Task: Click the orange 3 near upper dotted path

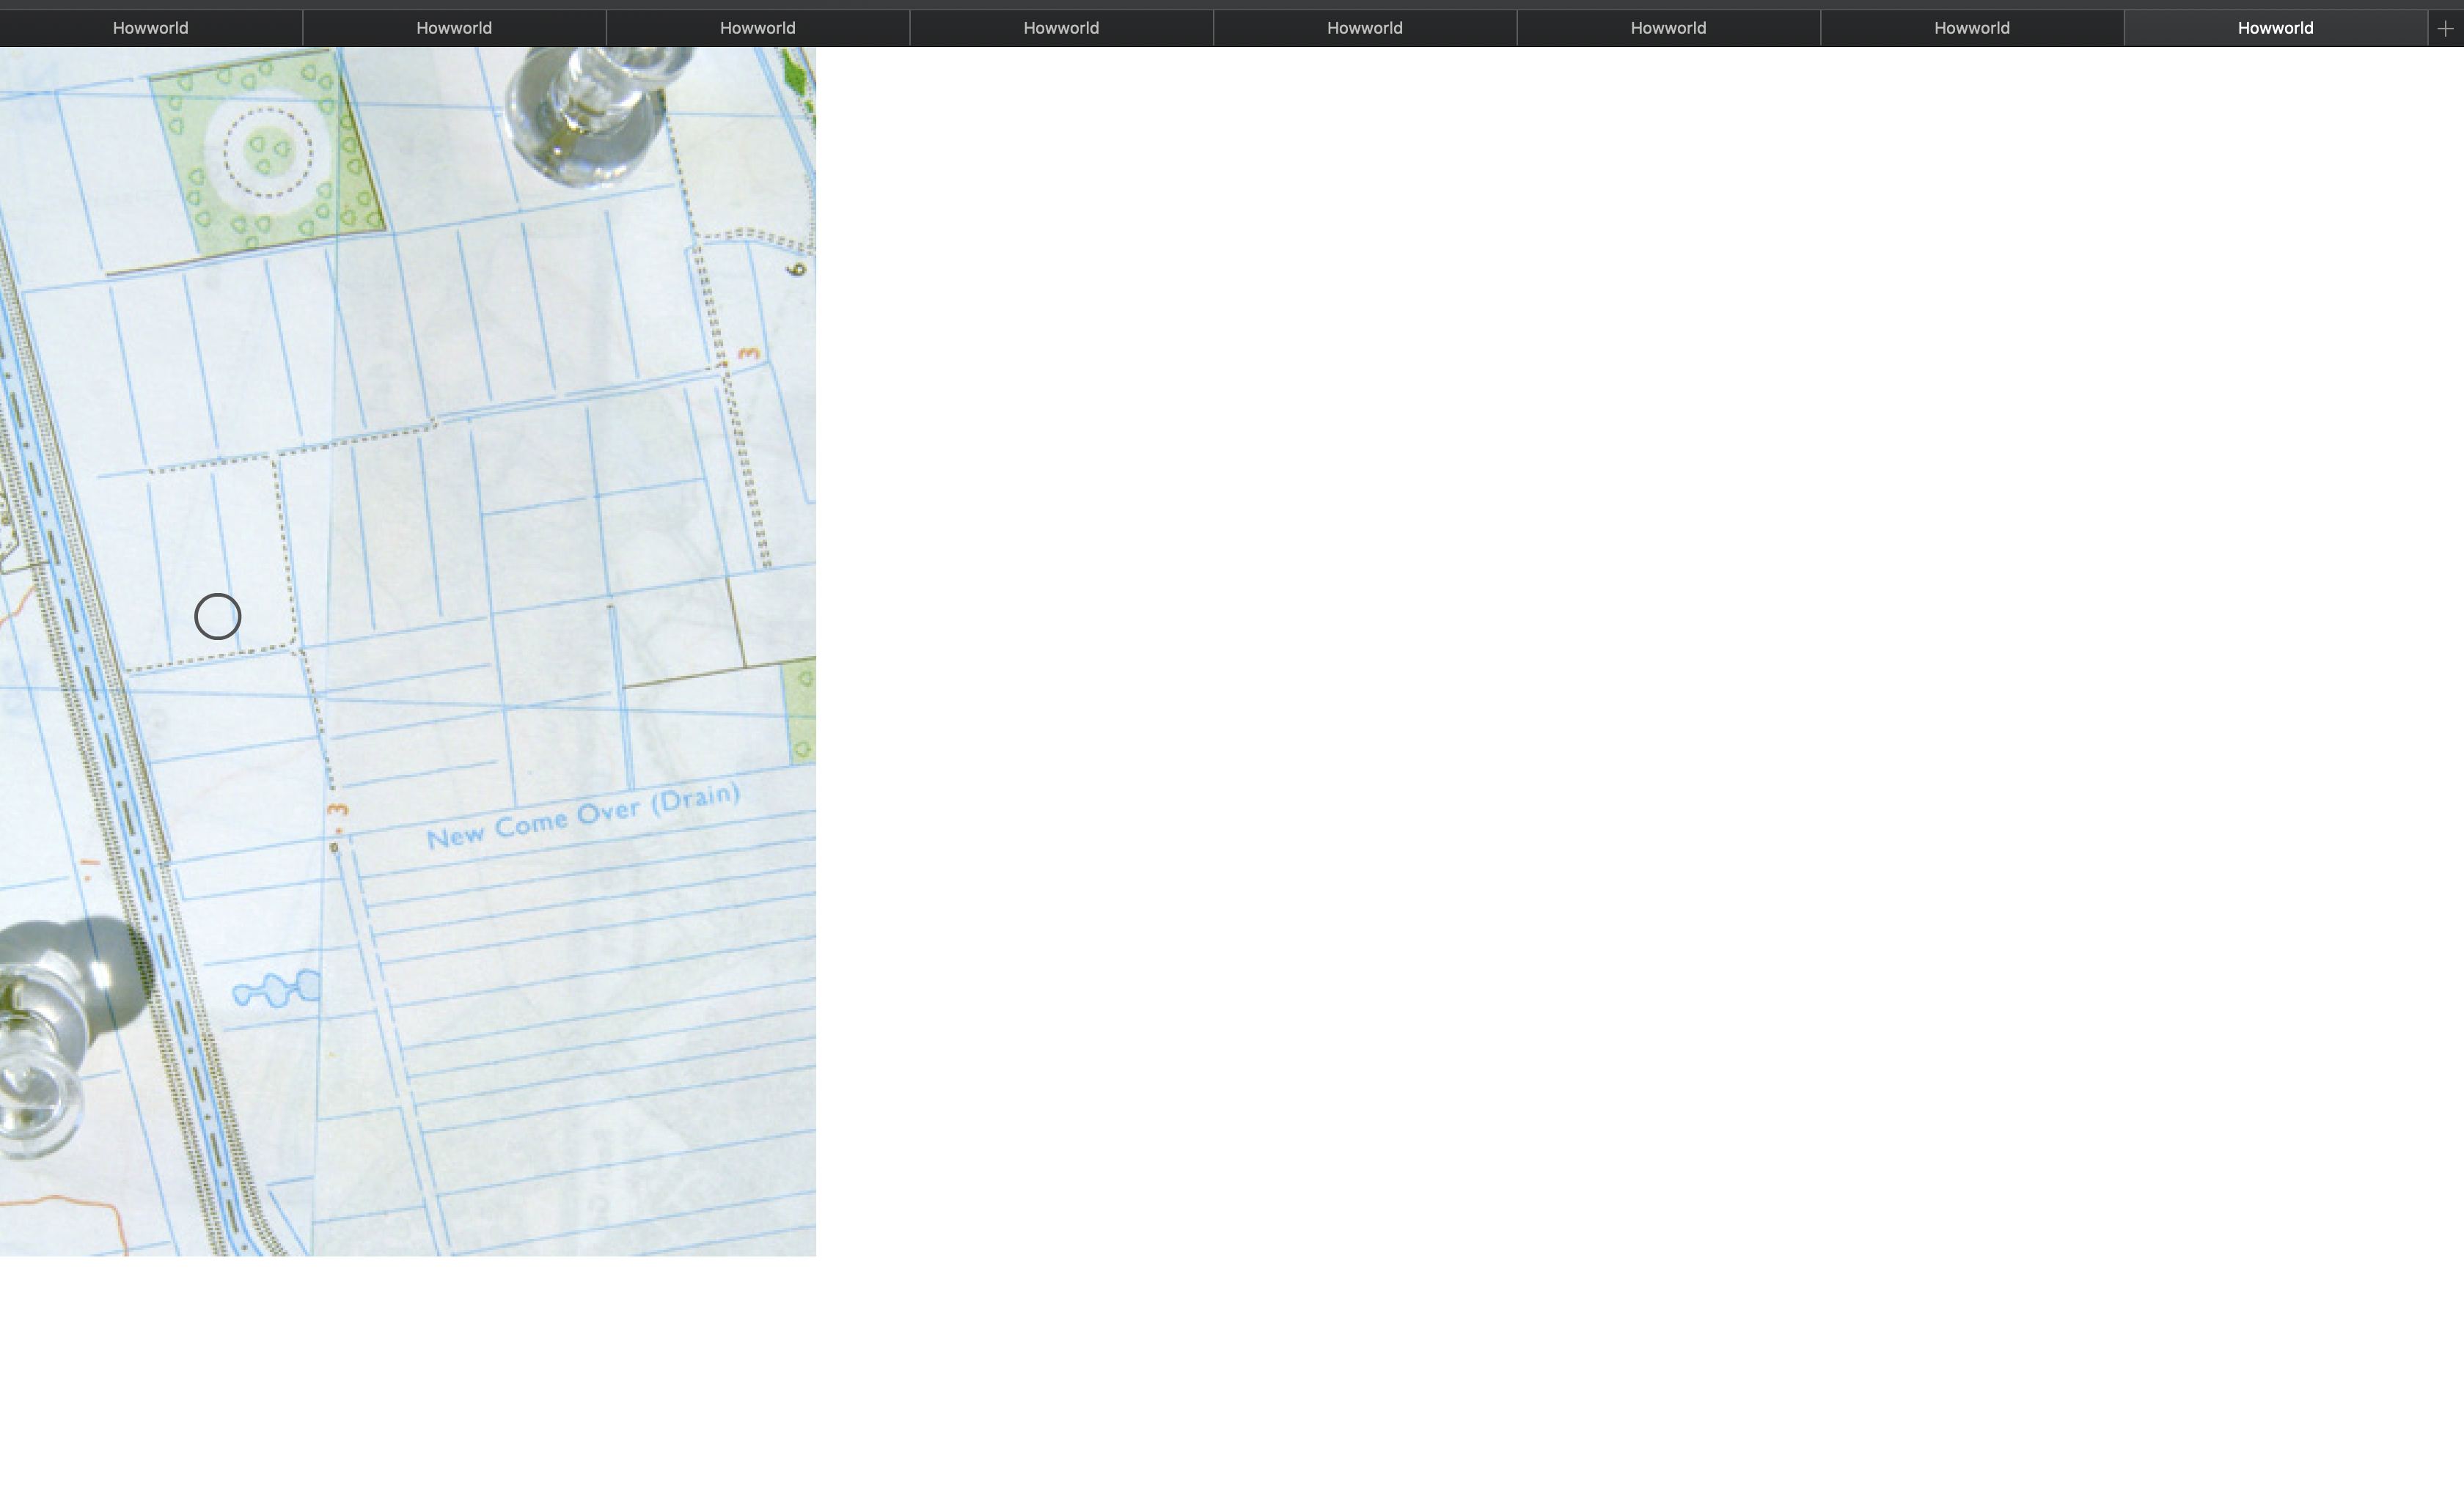Action: [749, 353]
